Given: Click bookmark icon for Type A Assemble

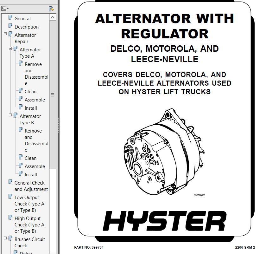Looking at the screenshot, I should 21,99.
